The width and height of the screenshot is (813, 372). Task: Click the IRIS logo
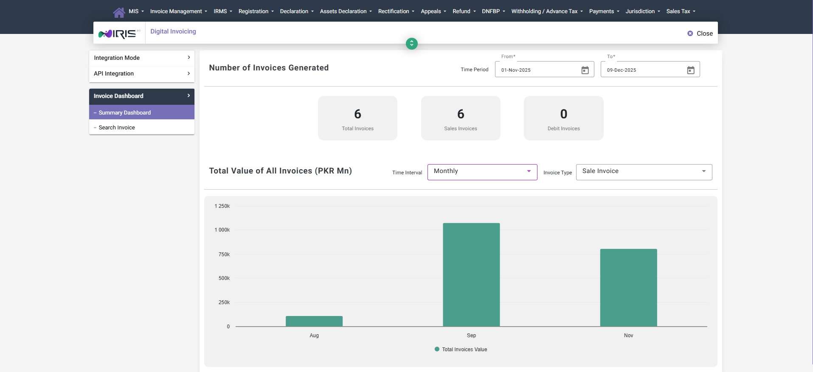[x=119, y=34]
